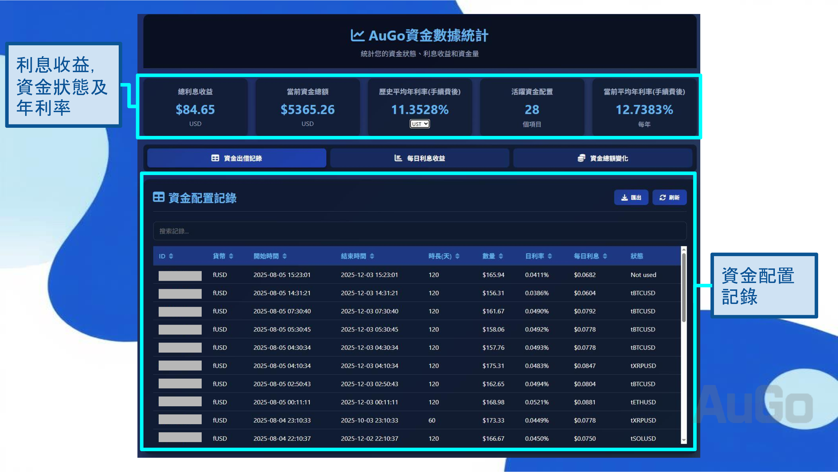Viewport: 838px width, 472px height.
Task: Click the refresh arrows icon on 刷新 button
Action: pos(663,198)
